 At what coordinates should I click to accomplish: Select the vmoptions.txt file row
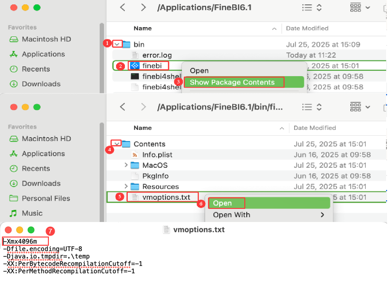[166, 197]
